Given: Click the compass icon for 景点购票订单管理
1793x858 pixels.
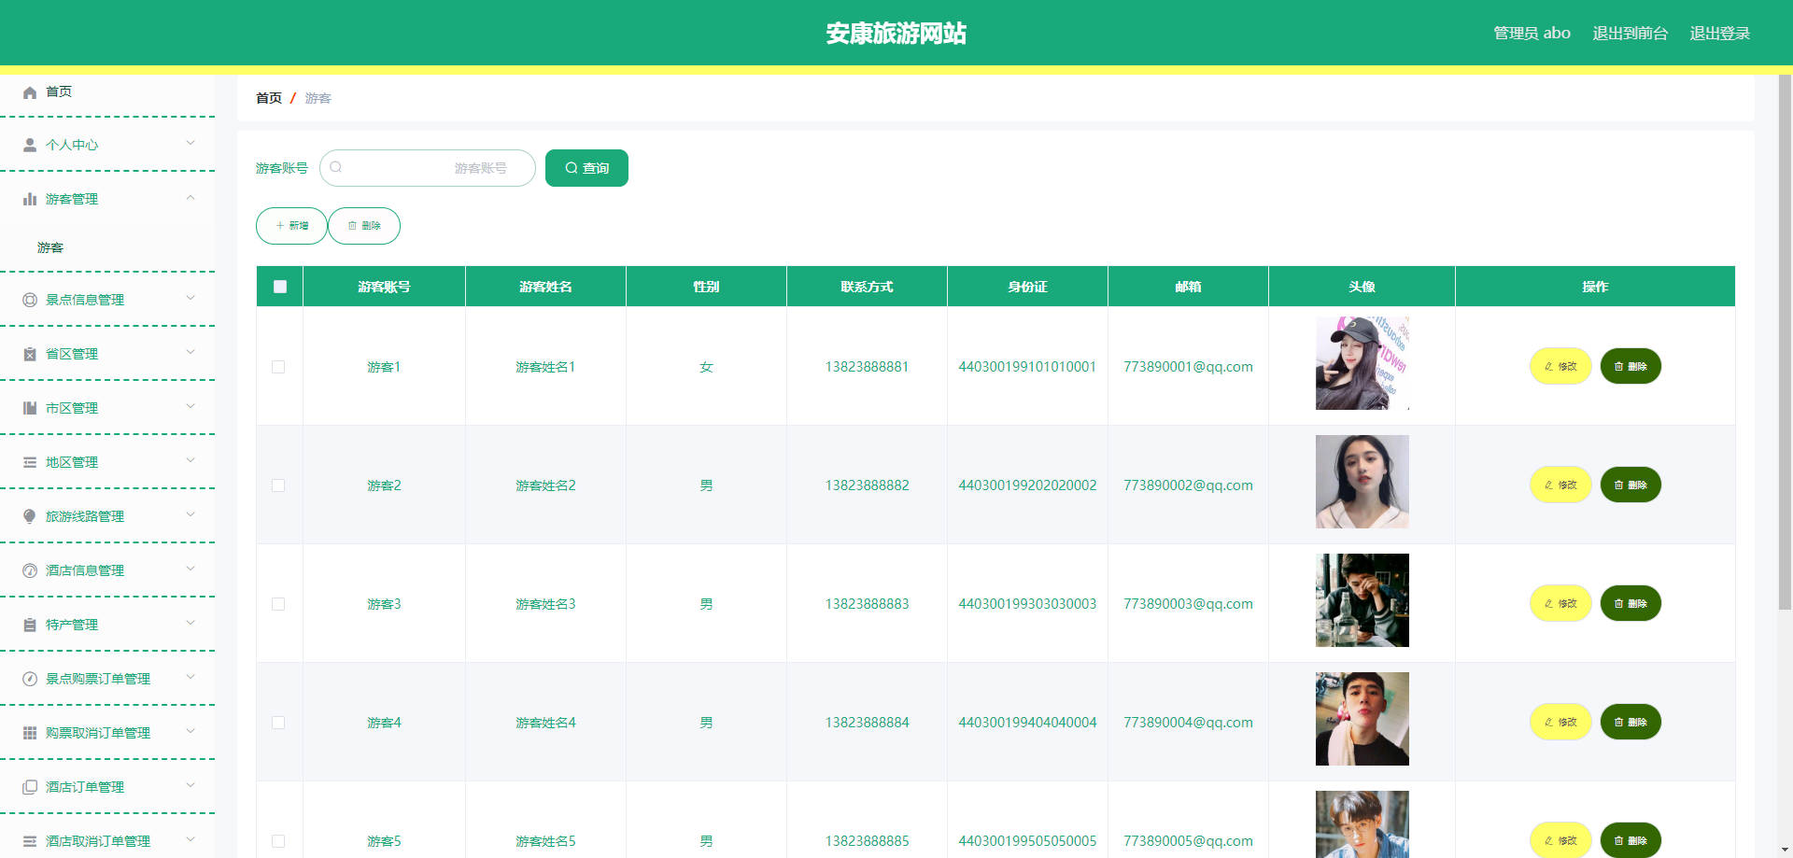Looking at the screenshot, I should (x=30, y=679).
